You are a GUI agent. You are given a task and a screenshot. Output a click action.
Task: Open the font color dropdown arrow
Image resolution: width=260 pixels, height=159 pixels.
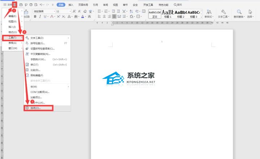tap(85, 17)
